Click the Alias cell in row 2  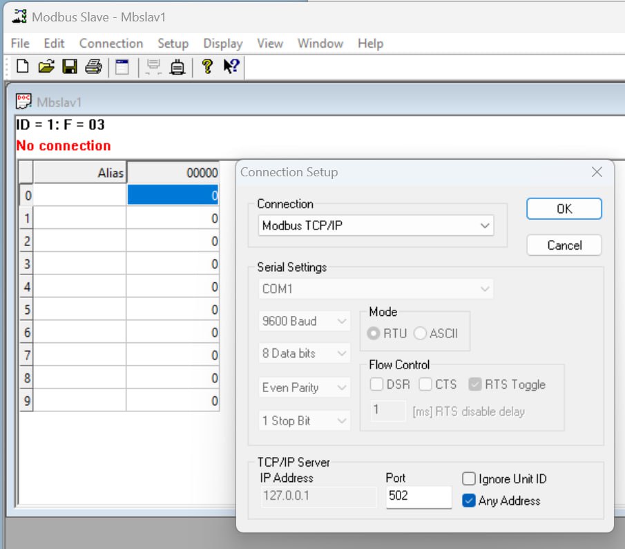79,241
